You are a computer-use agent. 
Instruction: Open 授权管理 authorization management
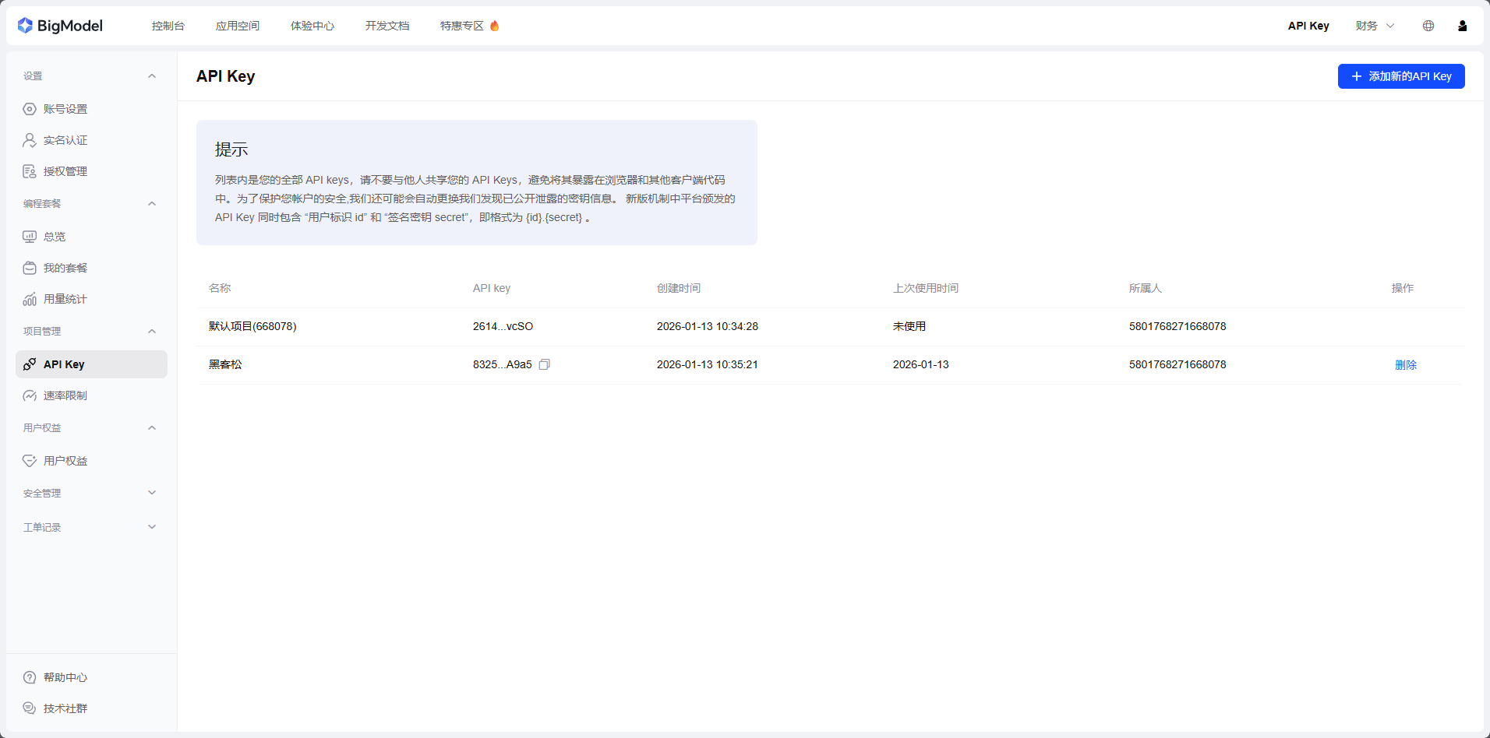[65, 171]
